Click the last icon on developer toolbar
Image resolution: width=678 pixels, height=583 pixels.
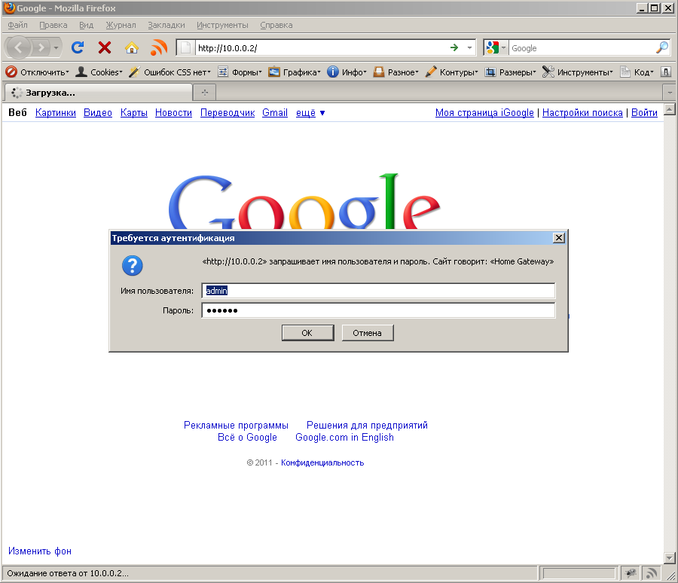click(x=666, y=72)
